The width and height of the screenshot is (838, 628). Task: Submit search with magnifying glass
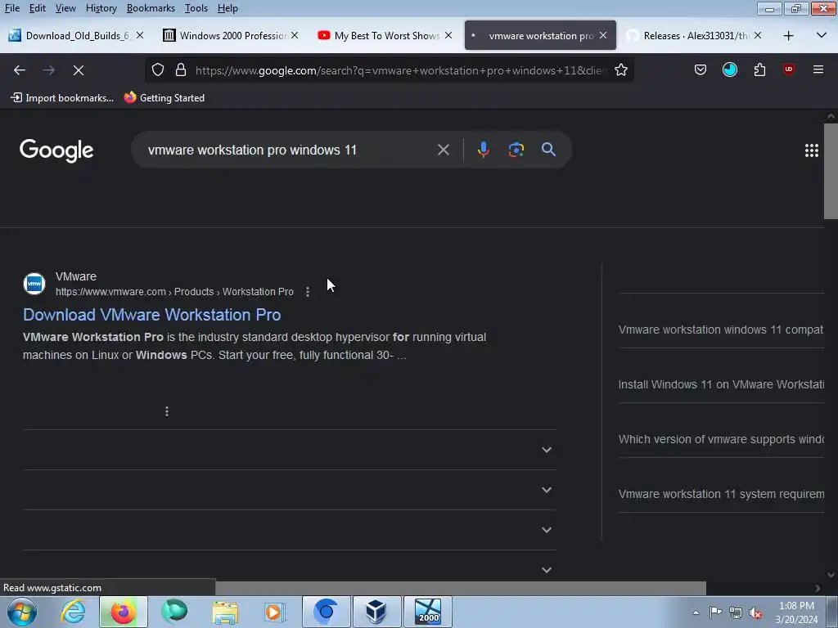point(548,150)
